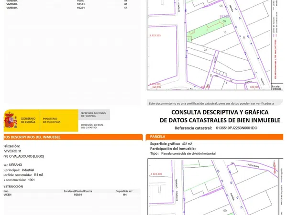
Task: Select the '1/00/01' cell in construction table
Action: coord(78,195)
